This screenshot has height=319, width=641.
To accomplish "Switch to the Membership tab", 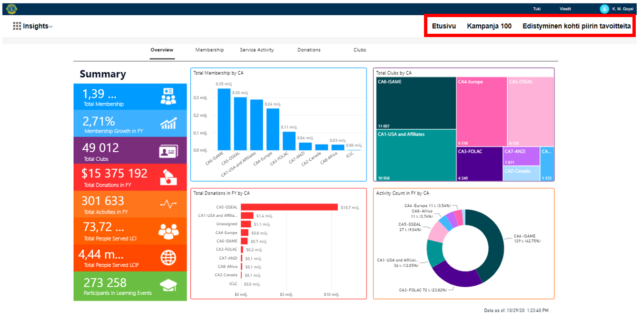I will pos(209,50).
